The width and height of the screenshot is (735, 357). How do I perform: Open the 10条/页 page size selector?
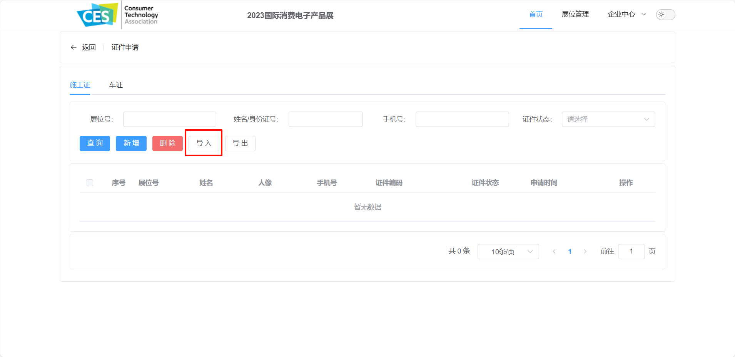[508, 252]
